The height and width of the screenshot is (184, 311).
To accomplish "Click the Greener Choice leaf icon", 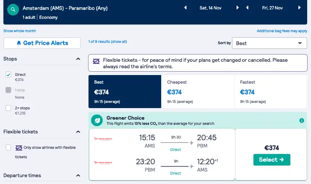I will pyautogui.click(x=97, y=120).
